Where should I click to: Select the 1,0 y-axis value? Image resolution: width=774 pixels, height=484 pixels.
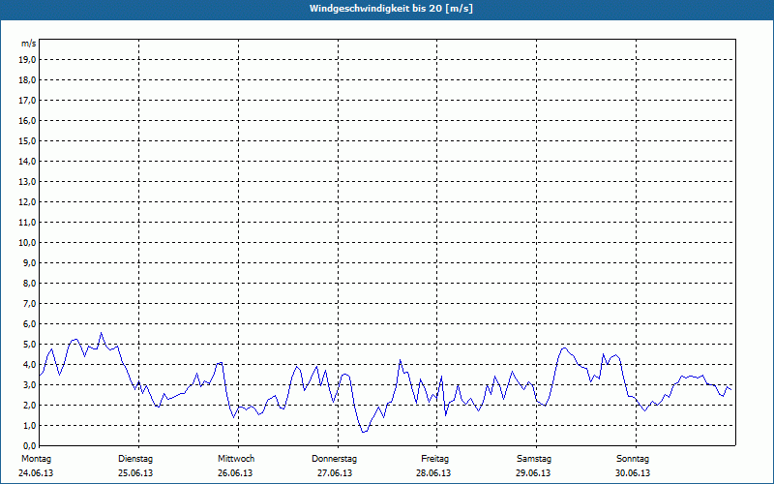pyautogui.click(x=29, y=426)
